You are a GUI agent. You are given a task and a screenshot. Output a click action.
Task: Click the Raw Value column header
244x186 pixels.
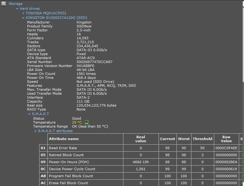[x=226, y=139]
